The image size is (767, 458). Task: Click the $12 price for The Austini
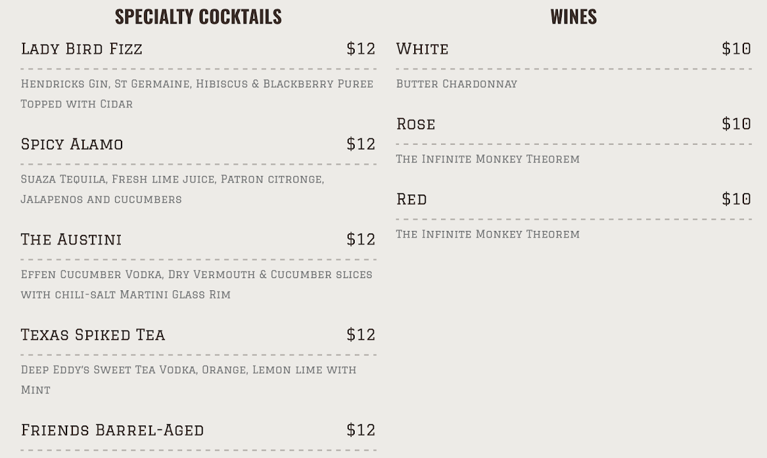[x=361, y=239]
